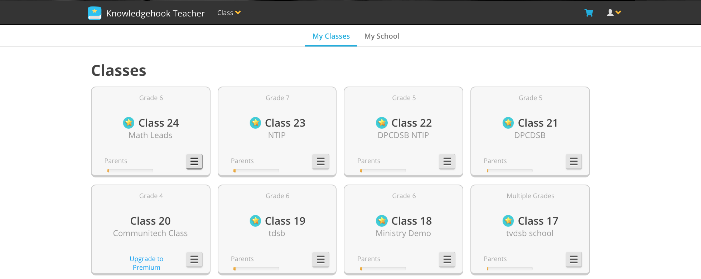The height and width of the screenshot is (279, 701).
Task: Click the Grade 7 label on Class 23
Action: (277, 98)
